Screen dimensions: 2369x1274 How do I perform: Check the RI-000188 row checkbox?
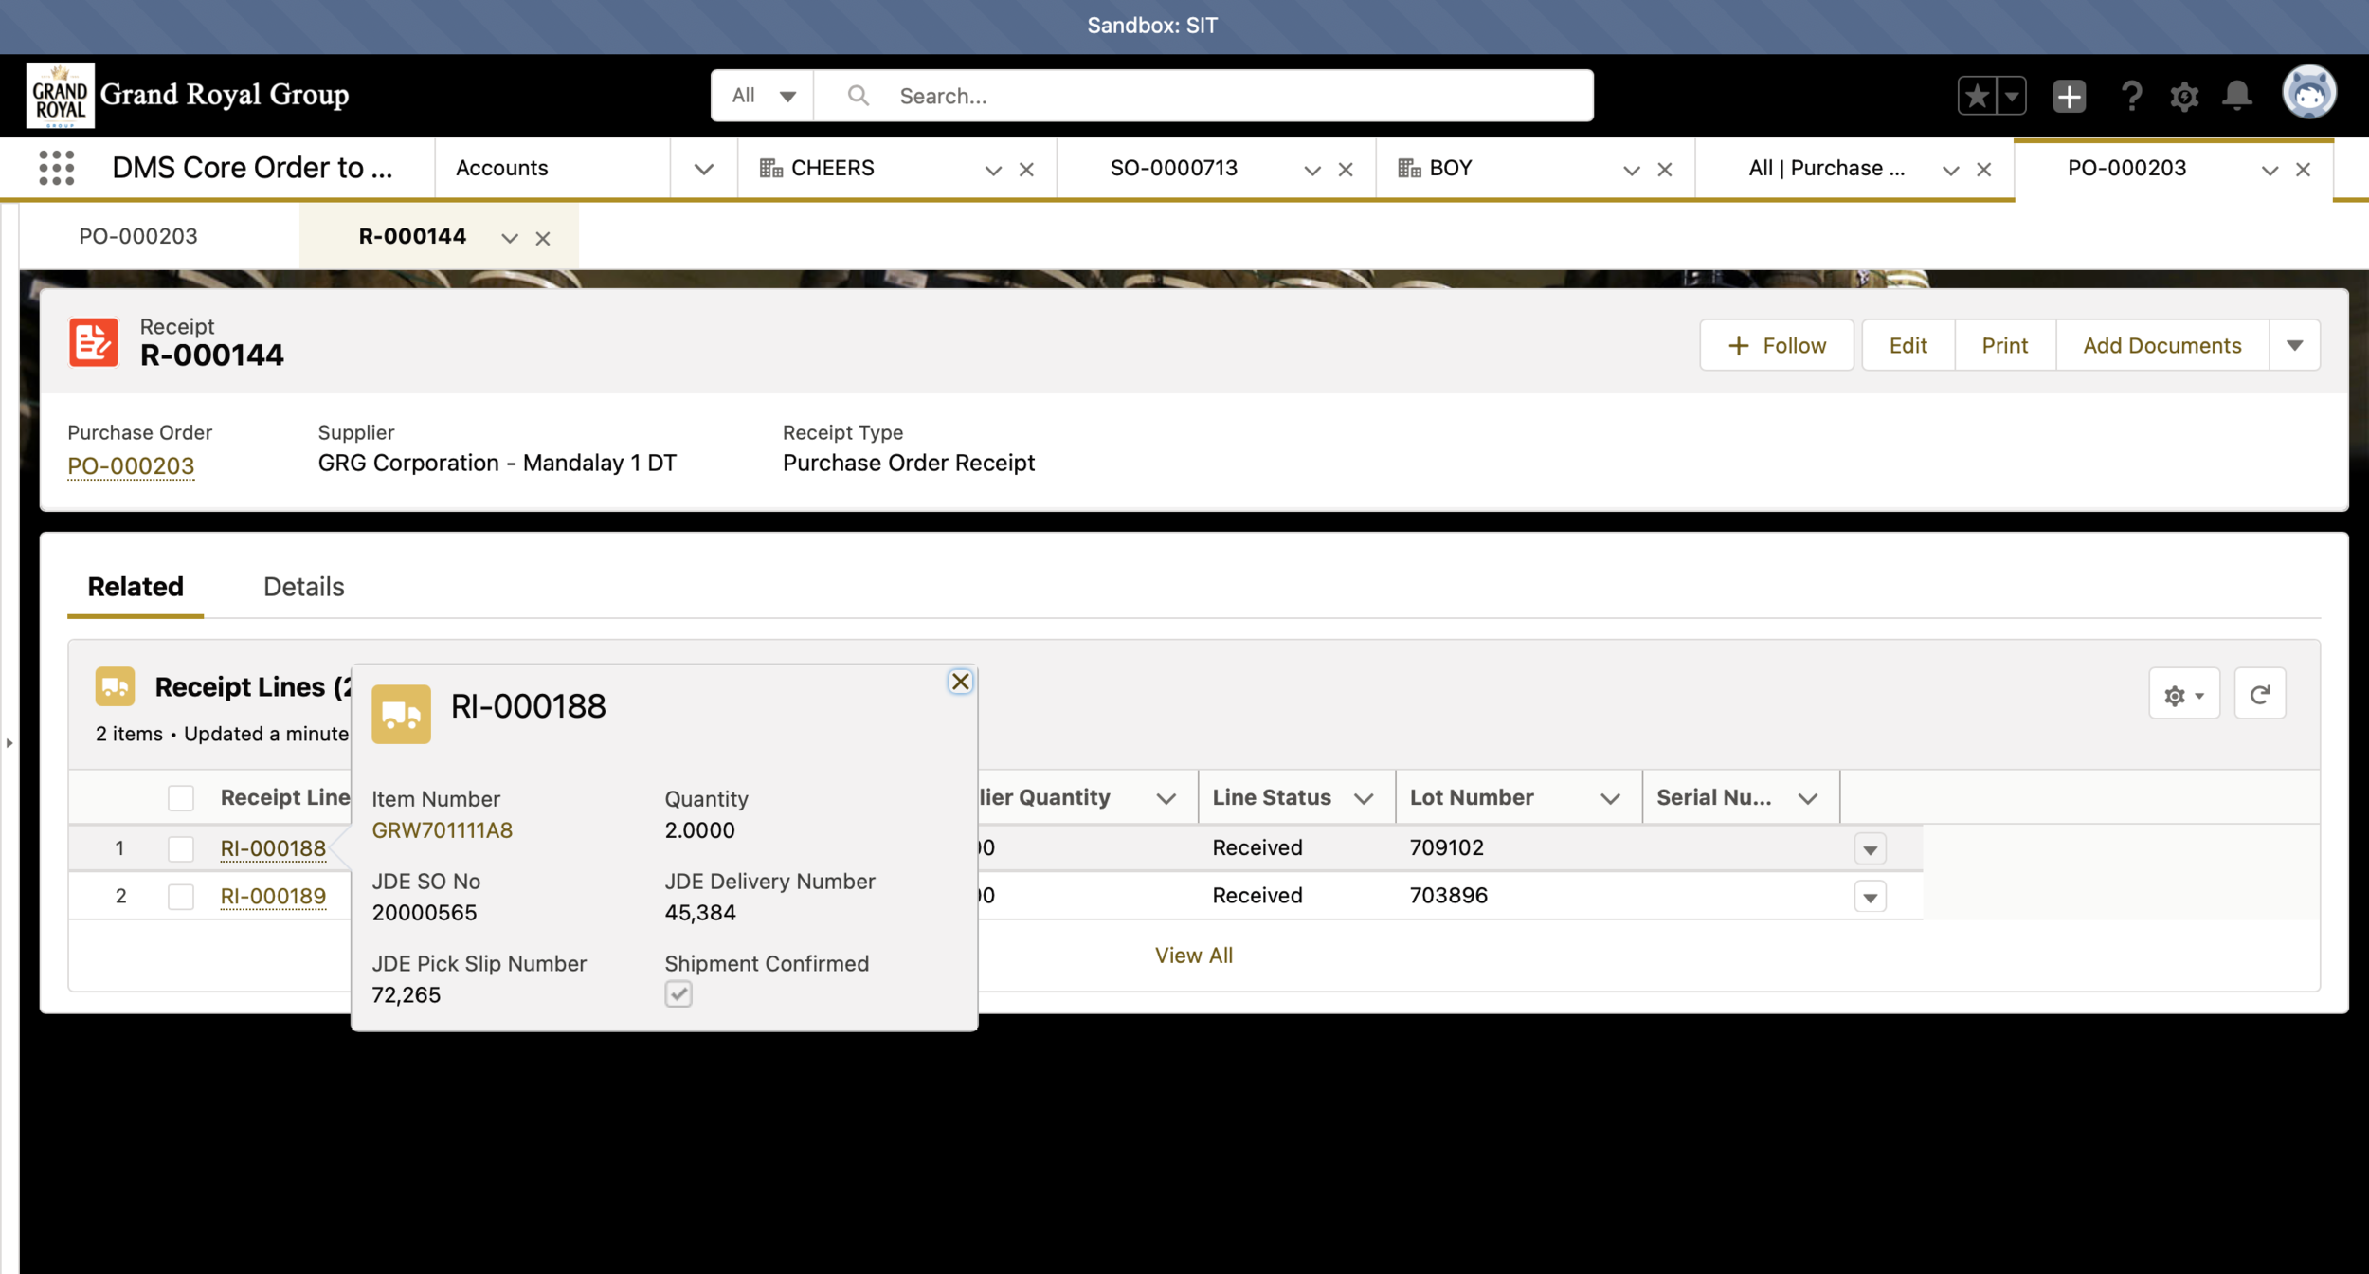point(181,848)
